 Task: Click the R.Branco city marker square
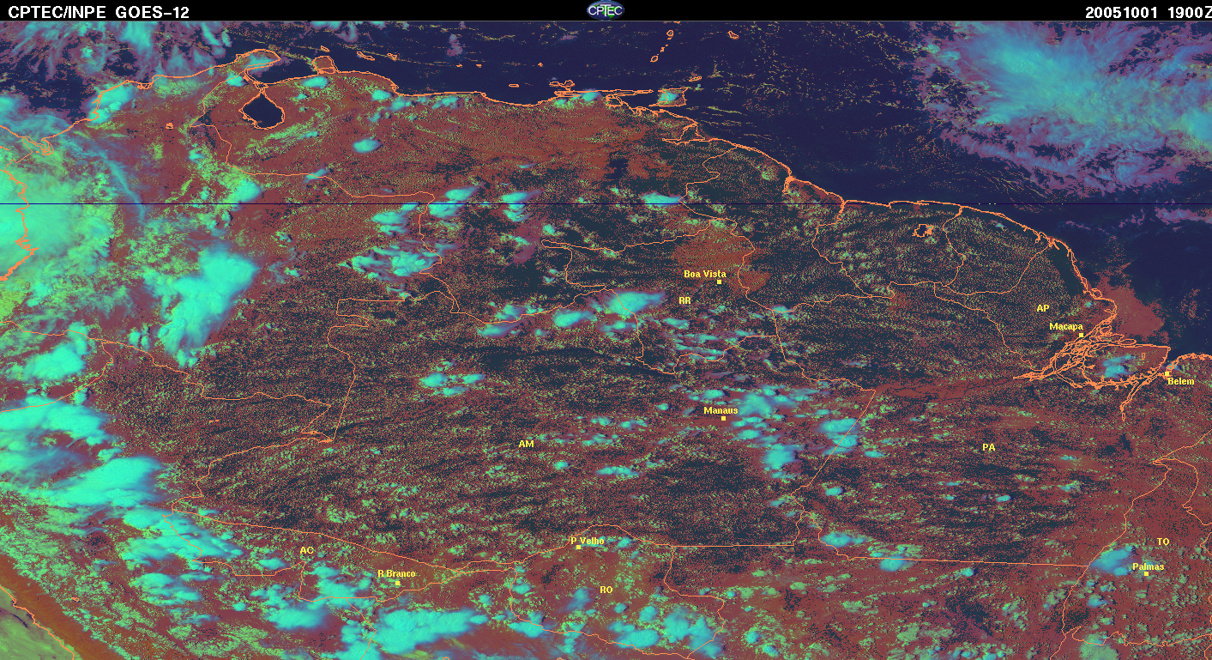pyautogui.click(x=397, y=583)
